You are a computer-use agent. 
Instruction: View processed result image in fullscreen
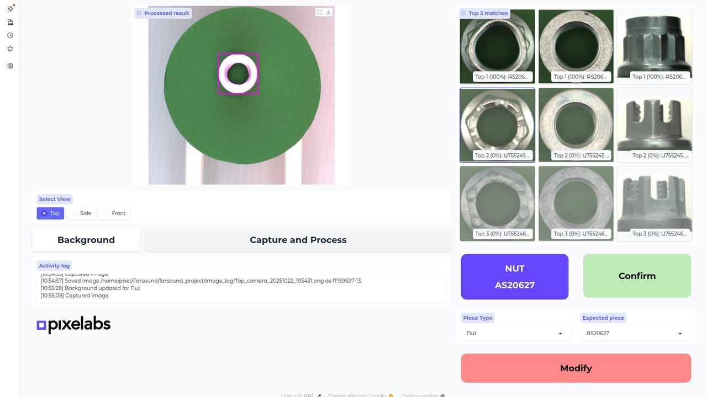pyautogui.click(x=319, y=12)
